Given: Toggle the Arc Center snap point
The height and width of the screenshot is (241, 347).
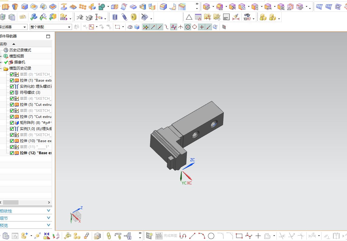Looking at the screenshot, I should (188, 27).
